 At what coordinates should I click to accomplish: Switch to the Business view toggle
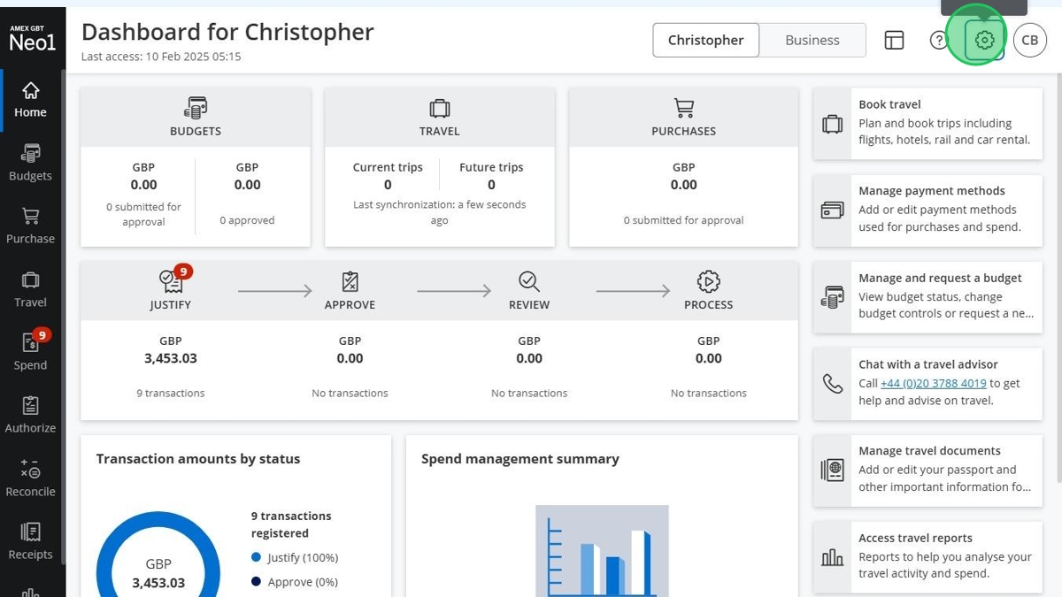click(812, 40)
